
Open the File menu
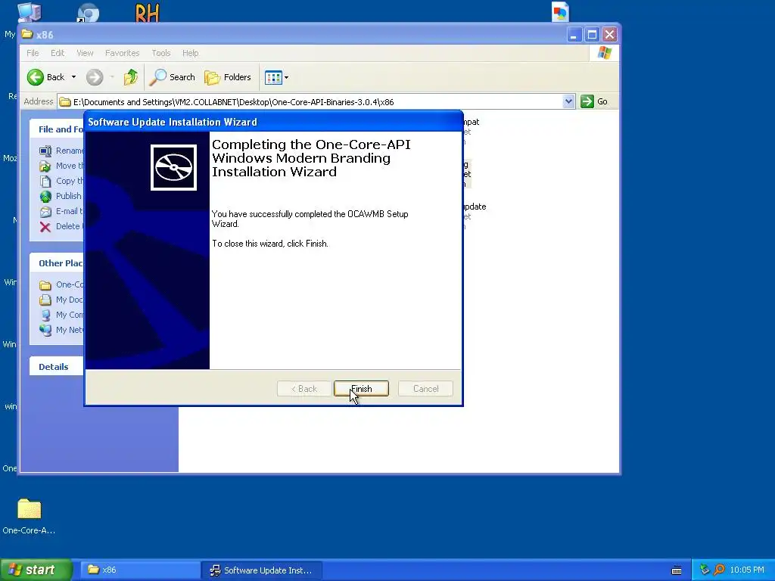tap(33, 53)
